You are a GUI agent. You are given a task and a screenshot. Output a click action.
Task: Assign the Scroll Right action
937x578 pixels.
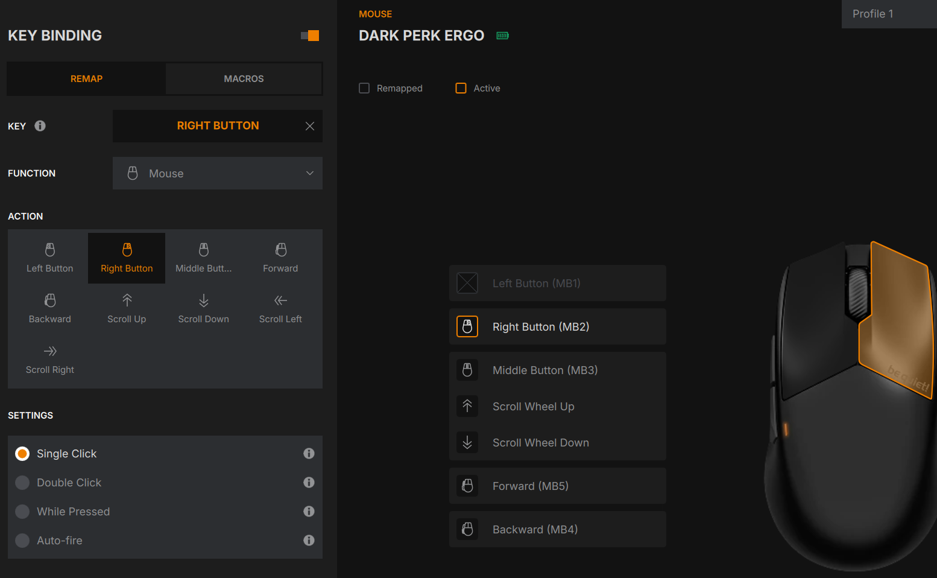(50, 360)
